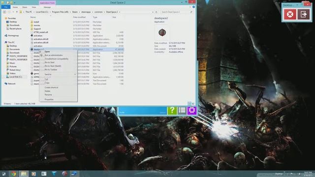The width and height of the screenshot is (315, 177).
Task: Select Local Disk (C:) in navigation pane
Action: (16, 77)
